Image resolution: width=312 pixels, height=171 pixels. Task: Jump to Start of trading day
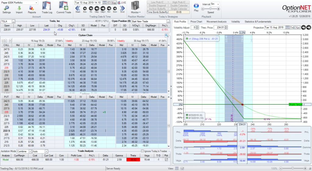pos(78,9)
